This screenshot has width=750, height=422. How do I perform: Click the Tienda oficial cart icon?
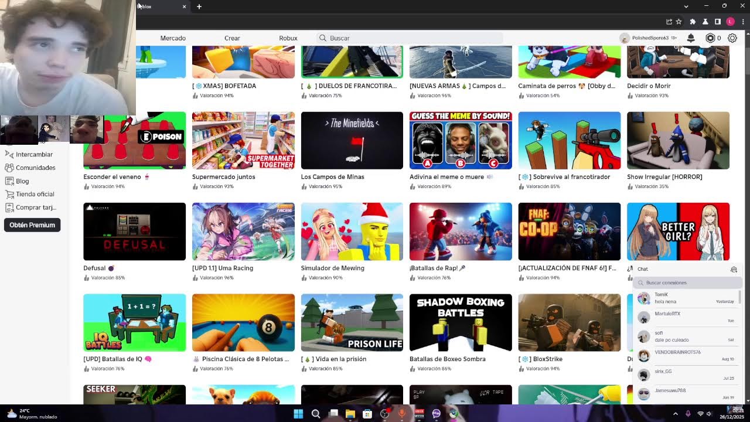pyautogui.click(x=9, y=194)
